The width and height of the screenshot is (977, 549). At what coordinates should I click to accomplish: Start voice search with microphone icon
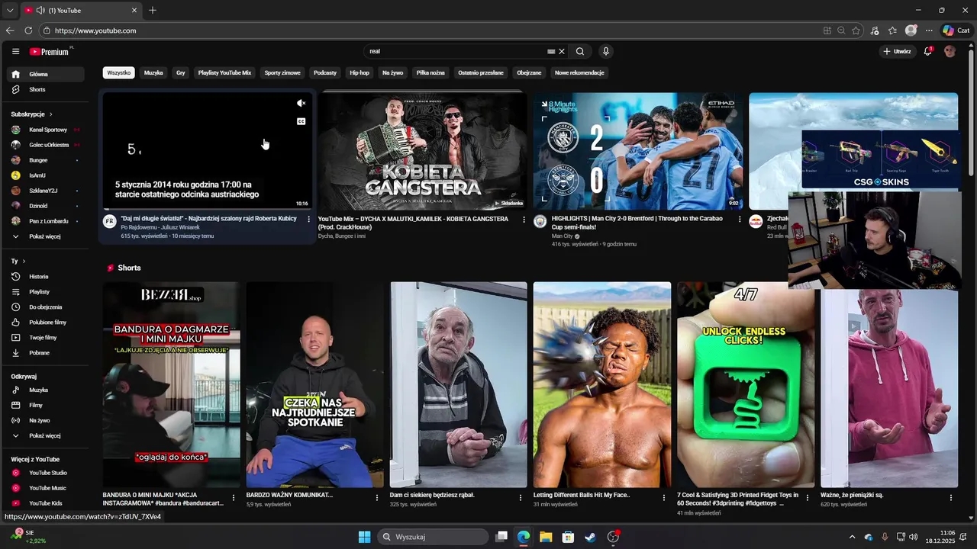pyautogui.click(x=606, y=51)
